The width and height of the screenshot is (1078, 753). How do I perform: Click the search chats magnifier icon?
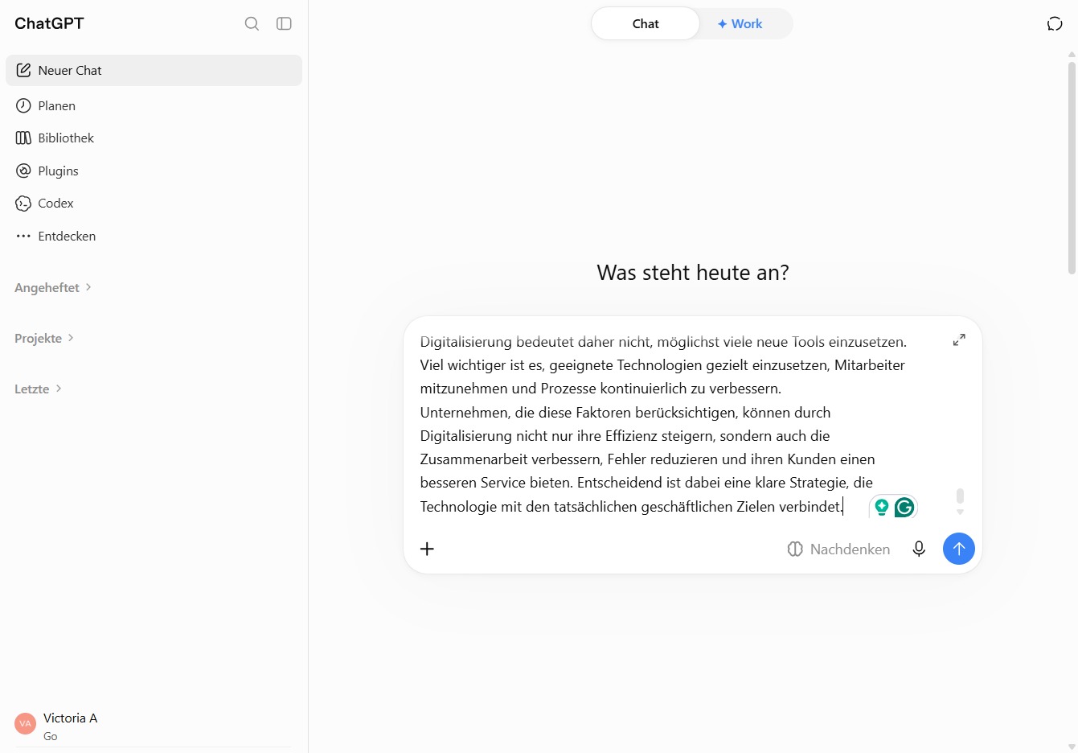(x=252, y=23)
